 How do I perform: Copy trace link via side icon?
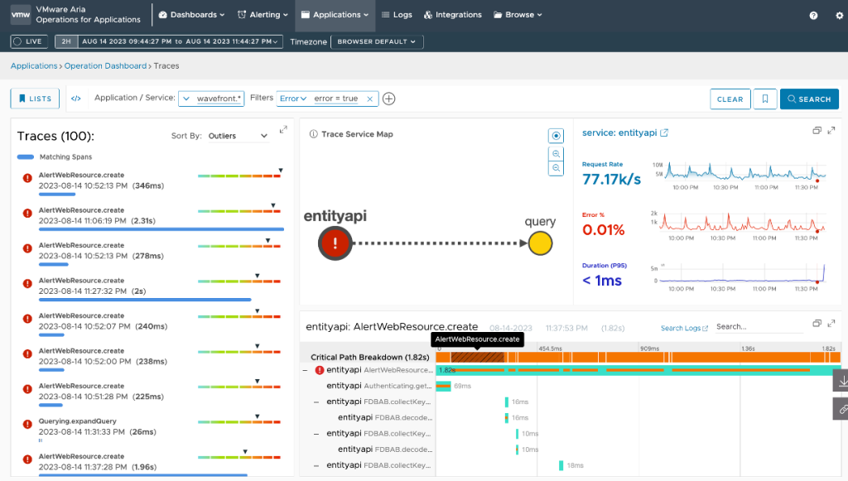coord(841,409)
